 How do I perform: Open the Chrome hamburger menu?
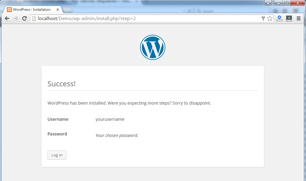point(298,19)
